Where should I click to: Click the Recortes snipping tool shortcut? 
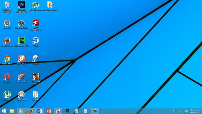36,59
